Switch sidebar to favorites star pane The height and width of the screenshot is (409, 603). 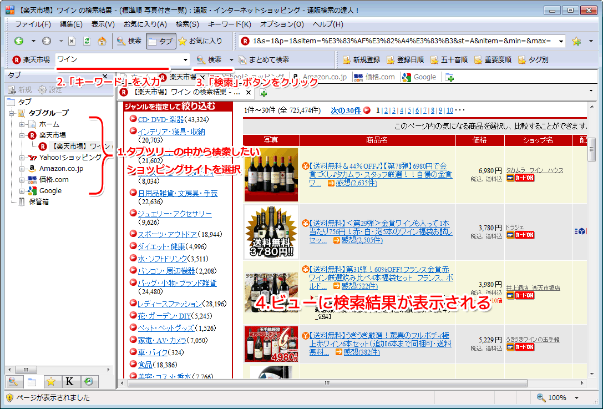[51, 381]
